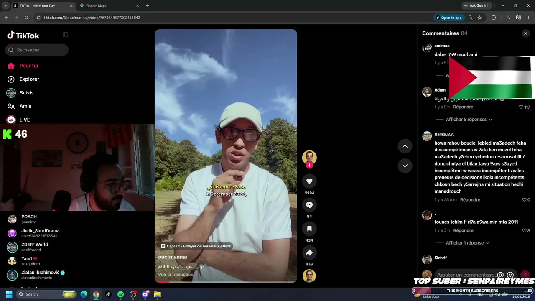Click Répondre under the tounes tchim comment

(x=463, y=230)
